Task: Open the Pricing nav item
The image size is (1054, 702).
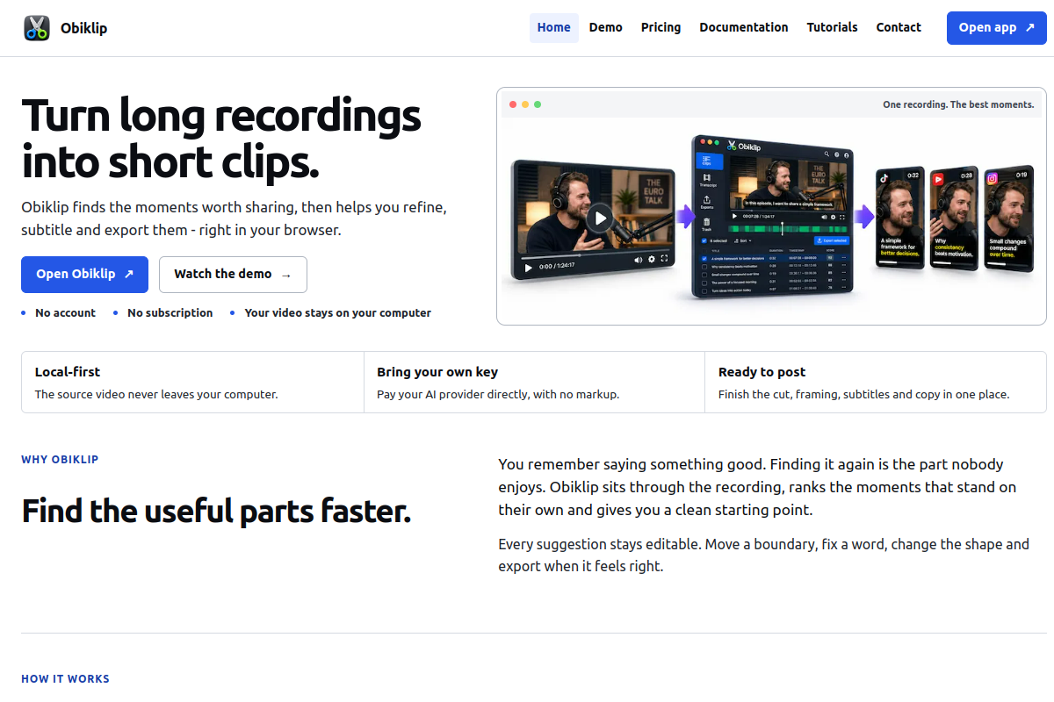Action: tap(661, 27)
